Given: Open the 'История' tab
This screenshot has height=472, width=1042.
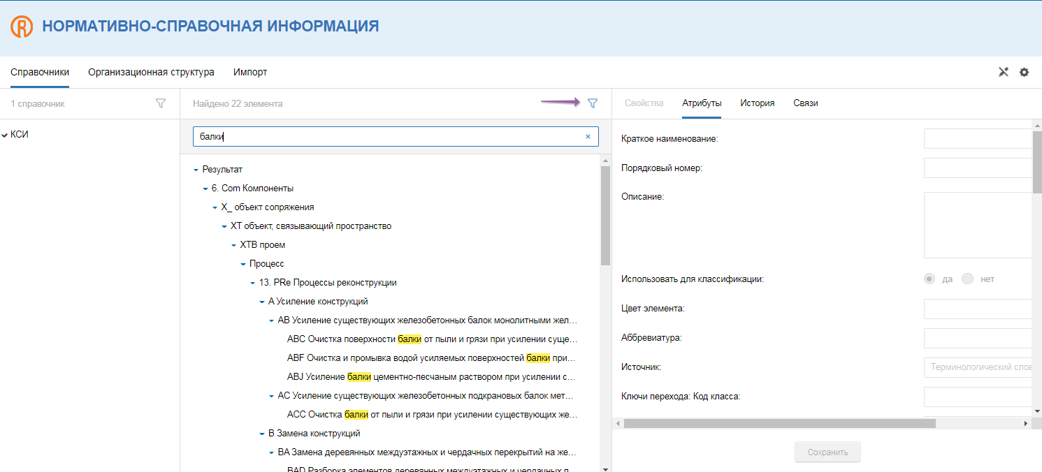Looking at the screenshot, I should coord(757,103).
